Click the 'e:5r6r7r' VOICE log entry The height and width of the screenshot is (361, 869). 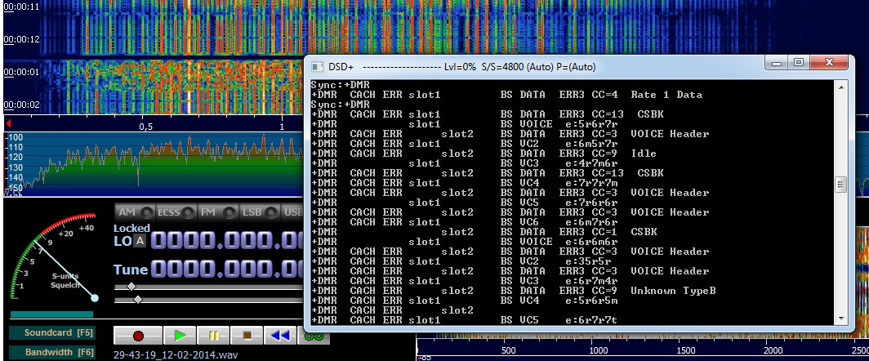tap(465, 124)
